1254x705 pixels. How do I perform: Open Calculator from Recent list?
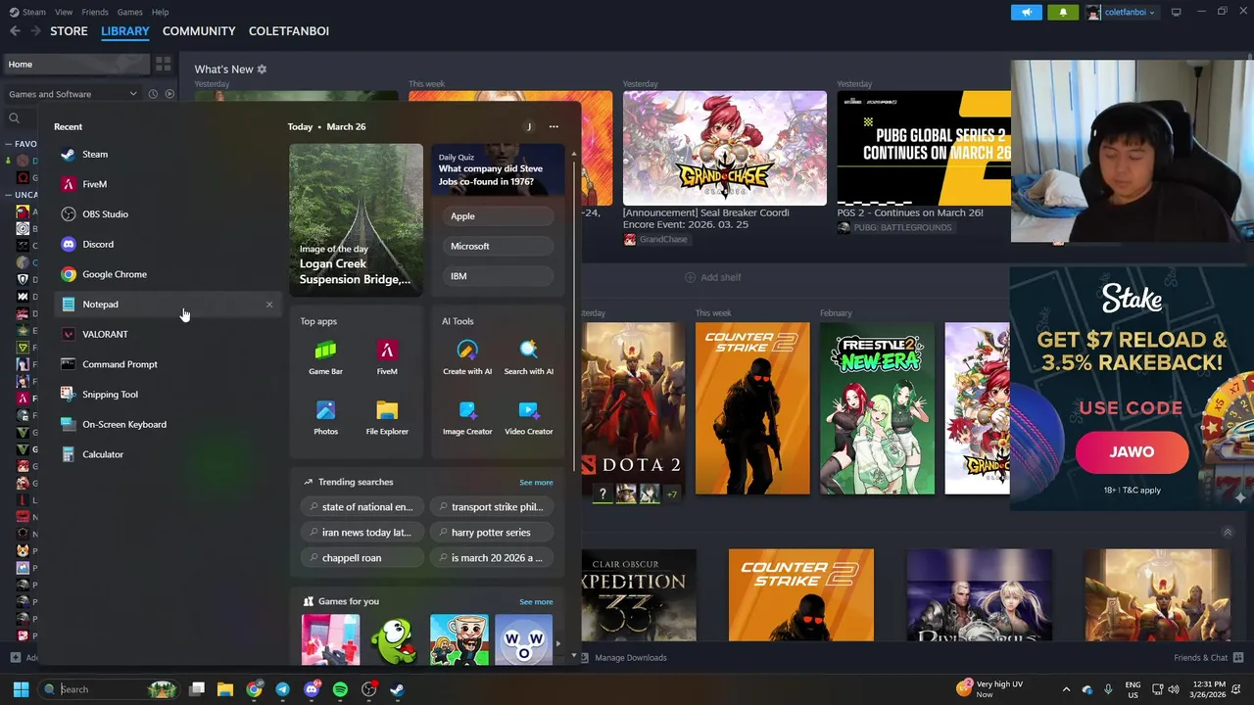(x=167, y=454)
